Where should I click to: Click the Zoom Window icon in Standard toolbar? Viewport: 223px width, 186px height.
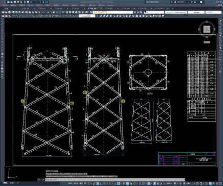[x=60, y=12]
